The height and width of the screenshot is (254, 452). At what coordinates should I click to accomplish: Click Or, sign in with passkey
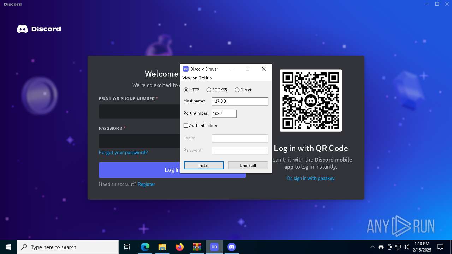tap(311, 178)
